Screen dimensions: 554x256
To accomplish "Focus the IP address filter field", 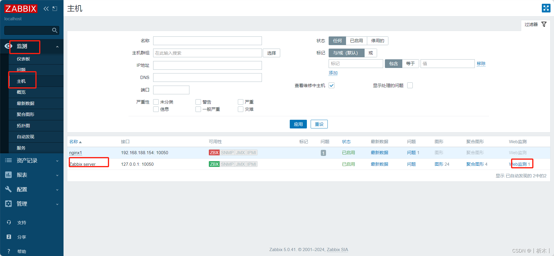I will point(207,65).
